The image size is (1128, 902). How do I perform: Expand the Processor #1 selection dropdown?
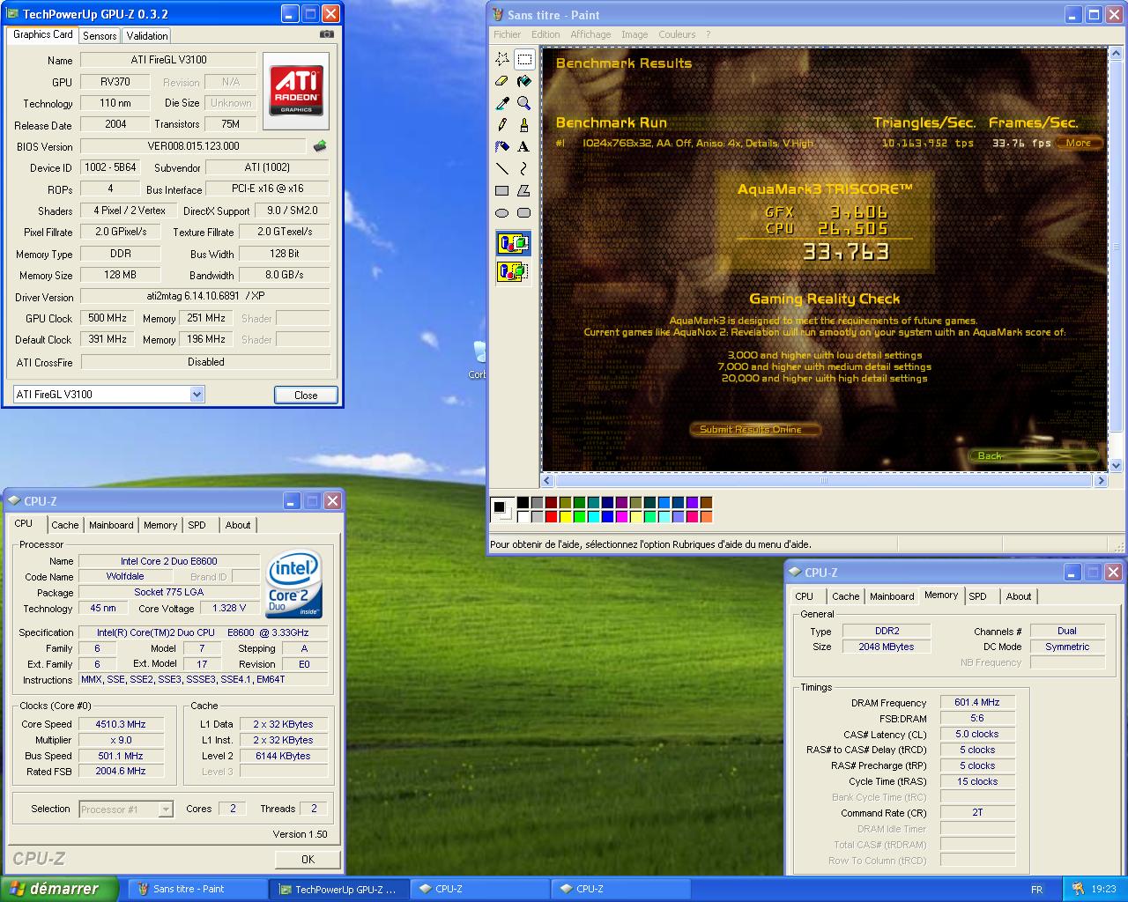pyautogui.click(x=166, y=809)
